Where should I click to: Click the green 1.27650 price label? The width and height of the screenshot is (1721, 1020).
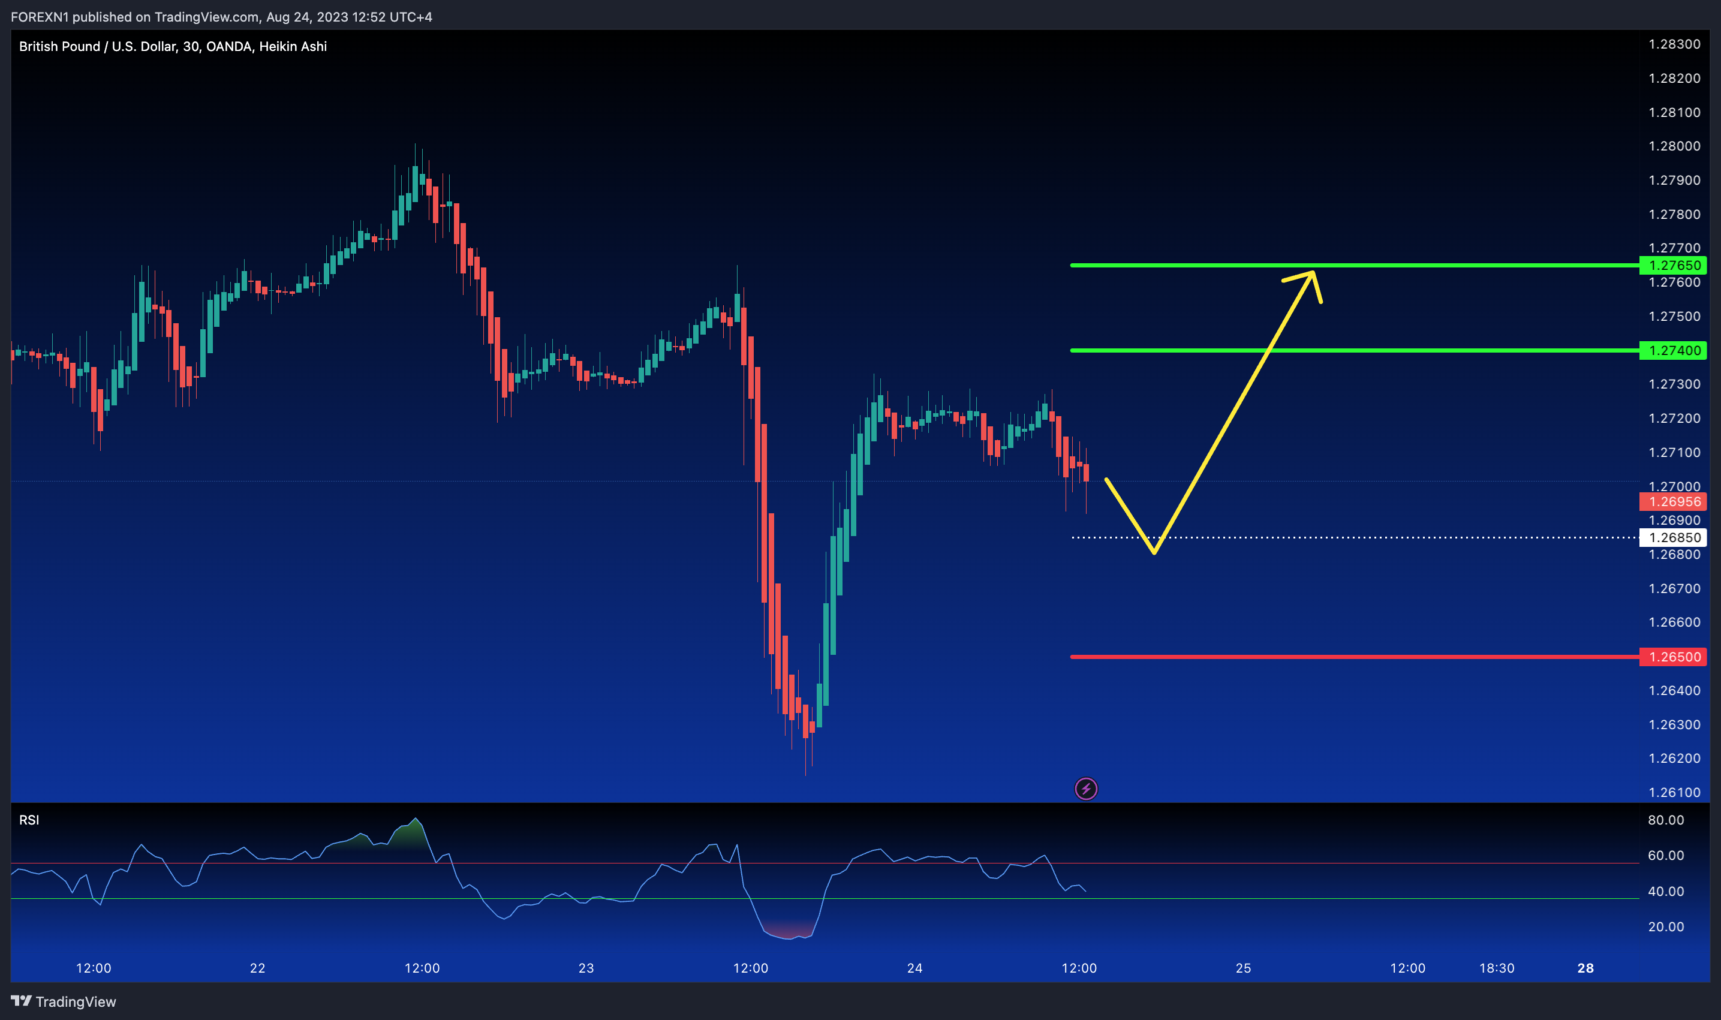[1673, 265]
